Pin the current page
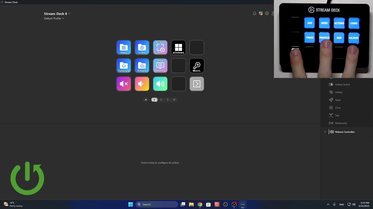 click(x=146, y=100)
